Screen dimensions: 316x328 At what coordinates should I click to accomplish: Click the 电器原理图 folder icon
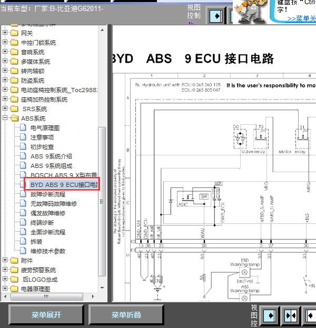(x=14, y=289)
